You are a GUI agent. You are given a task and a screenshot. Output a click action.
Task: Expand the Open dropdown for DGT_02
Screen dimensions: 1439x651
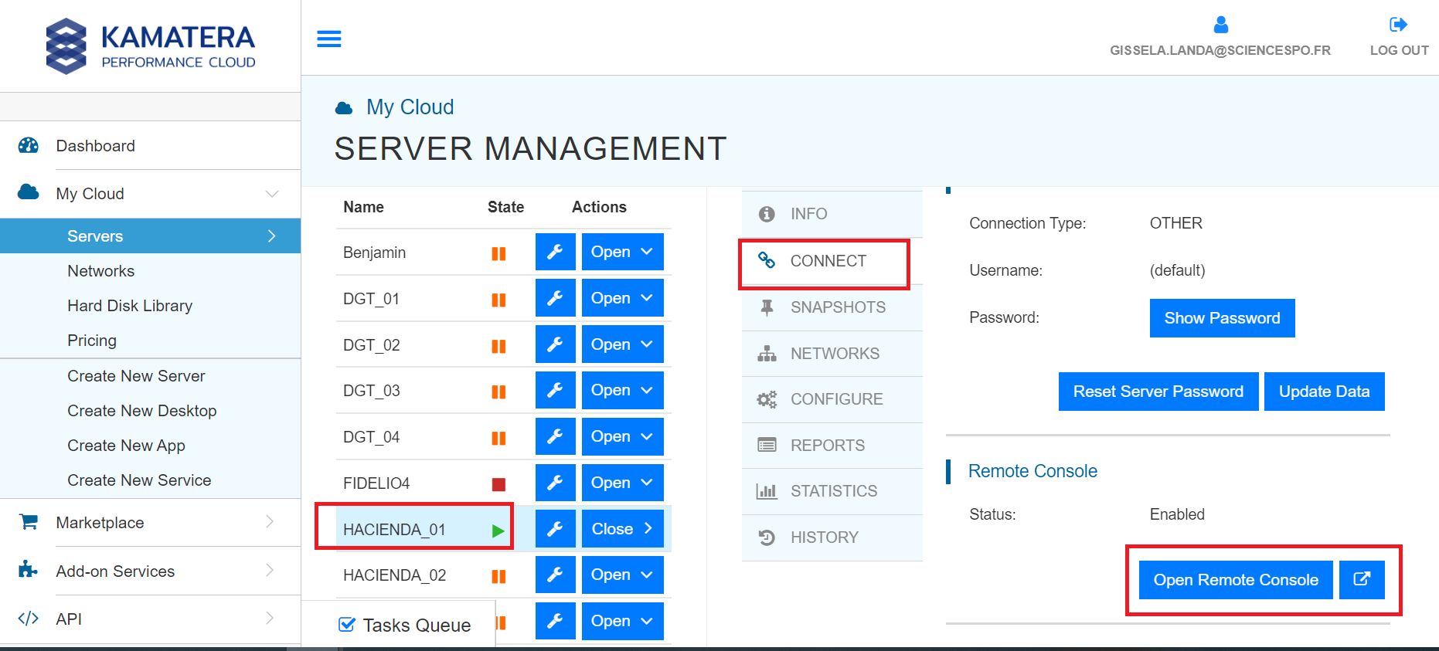623,344
